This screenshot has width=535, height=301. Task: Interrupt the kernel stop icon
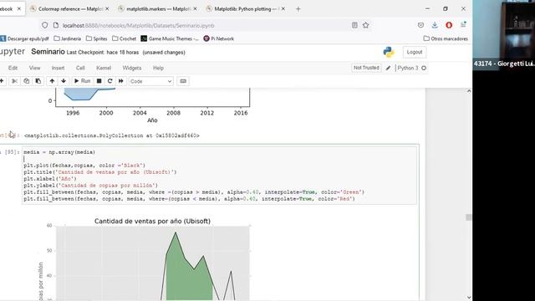click(99, 81)
